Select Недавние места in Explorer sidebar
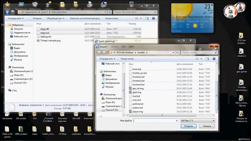The height and width of the screenshot is (141, 251). click(20, 33)
